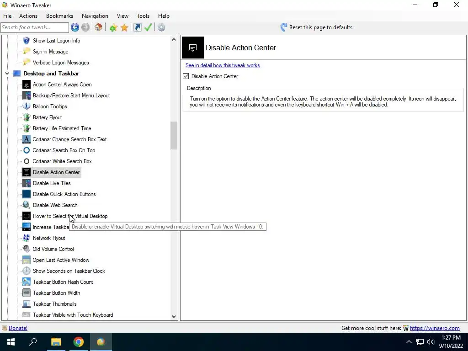
Task: Open See in detail how this tweak works link
Action: click(x=223, y=65)
